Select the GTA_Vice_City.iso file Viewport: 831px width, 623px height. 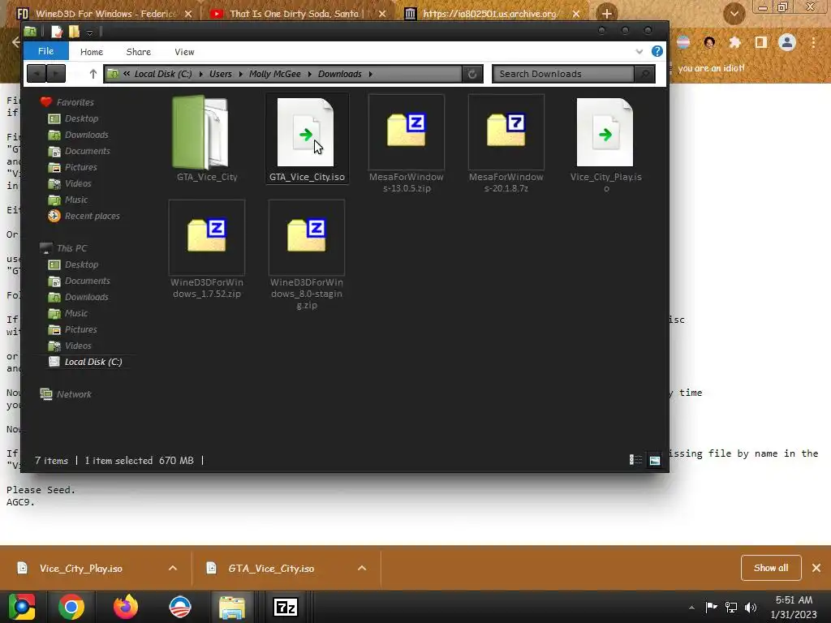pyautogui.click(x=306, y=139)
